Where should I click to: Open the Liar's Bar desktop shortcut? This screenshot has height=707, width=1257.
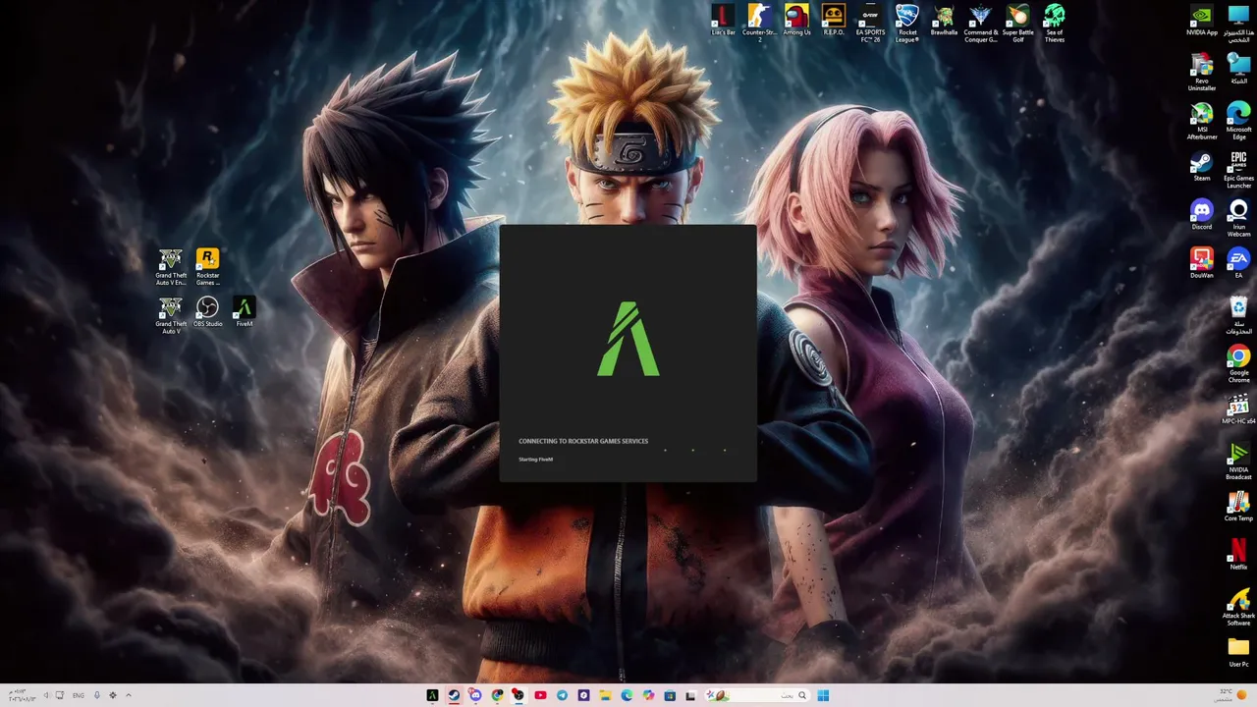[723, 21]
